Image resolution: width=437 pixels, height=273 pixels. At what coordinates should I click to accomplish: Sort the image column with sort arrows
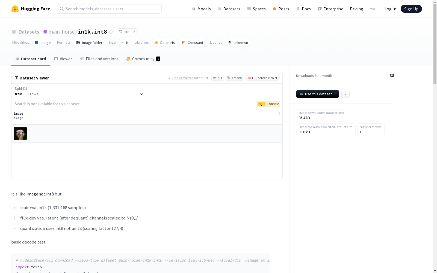click(x=279, y=114)
